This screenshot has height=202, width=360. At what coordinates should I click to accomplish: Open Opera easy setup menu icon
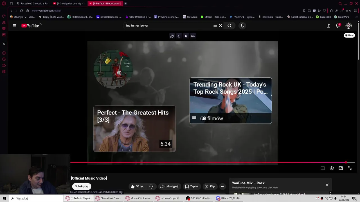pos(356,11)
